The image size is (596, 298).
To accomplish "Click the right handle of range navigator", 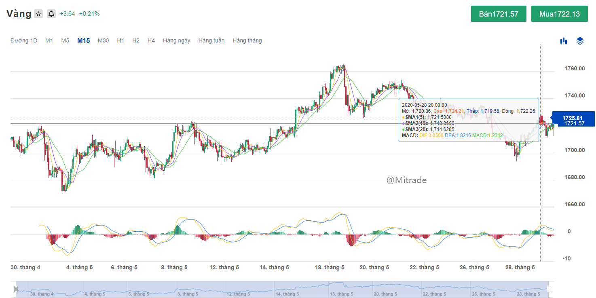I will click(x=548, y=289).
